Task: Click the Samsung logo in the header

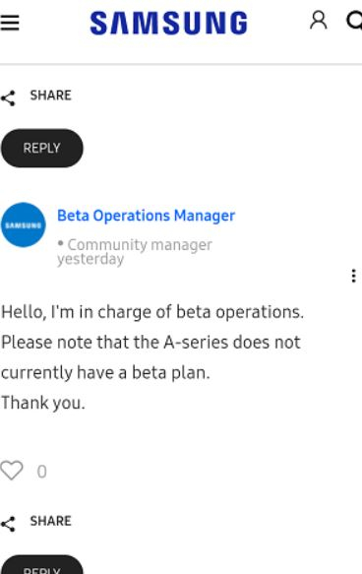Action: point(169,23)
